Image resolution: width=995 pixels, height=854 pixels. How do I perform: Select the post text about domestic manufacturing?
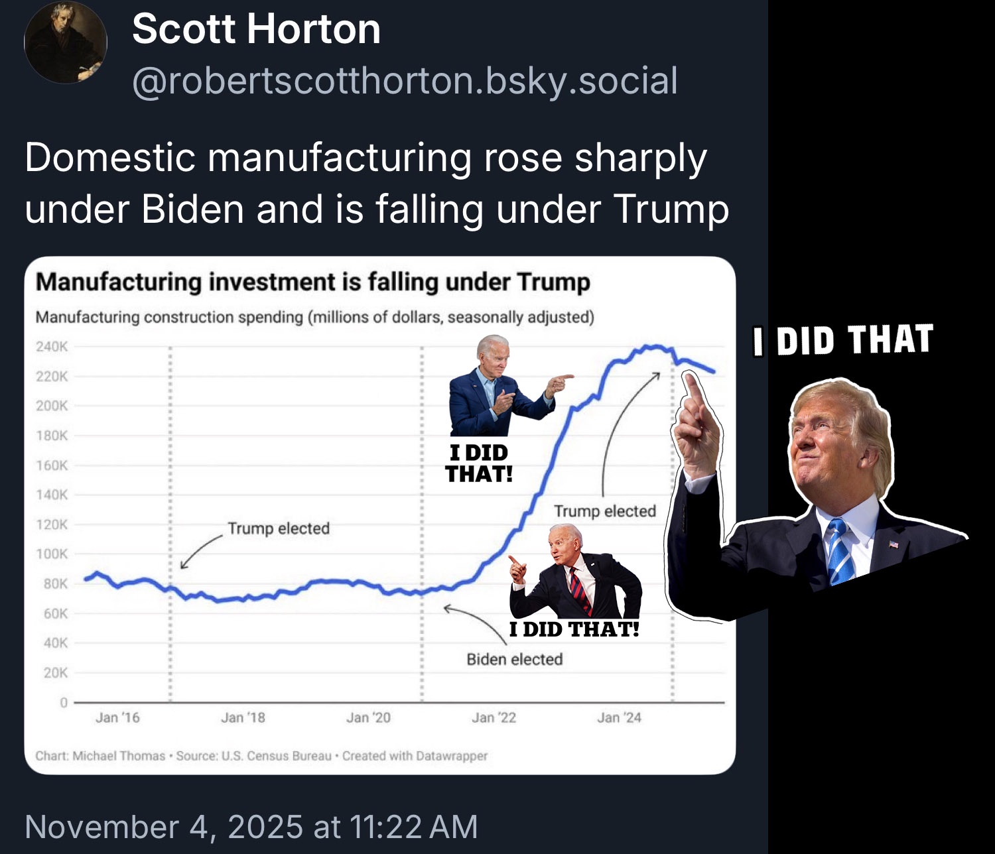click(376, 183)
